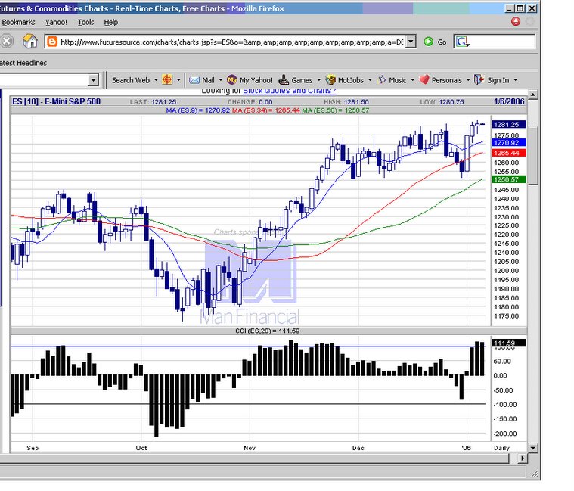The width and height of the screenshot is (574, 491).
Task: Click the MA (ES,34) = 1265.44 legend
Action: pos(265,110)
